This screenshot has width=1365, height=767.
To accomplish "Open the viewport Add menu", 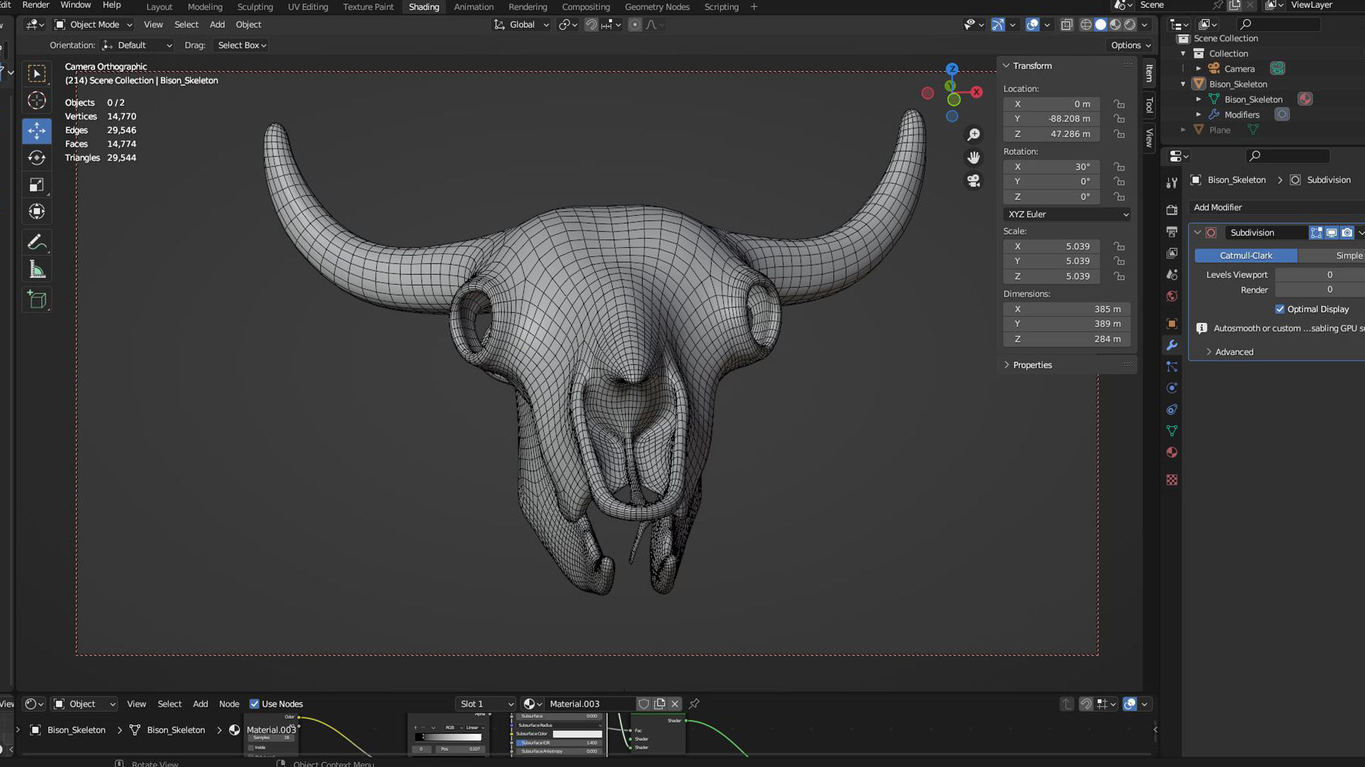I will coord(217,25).
